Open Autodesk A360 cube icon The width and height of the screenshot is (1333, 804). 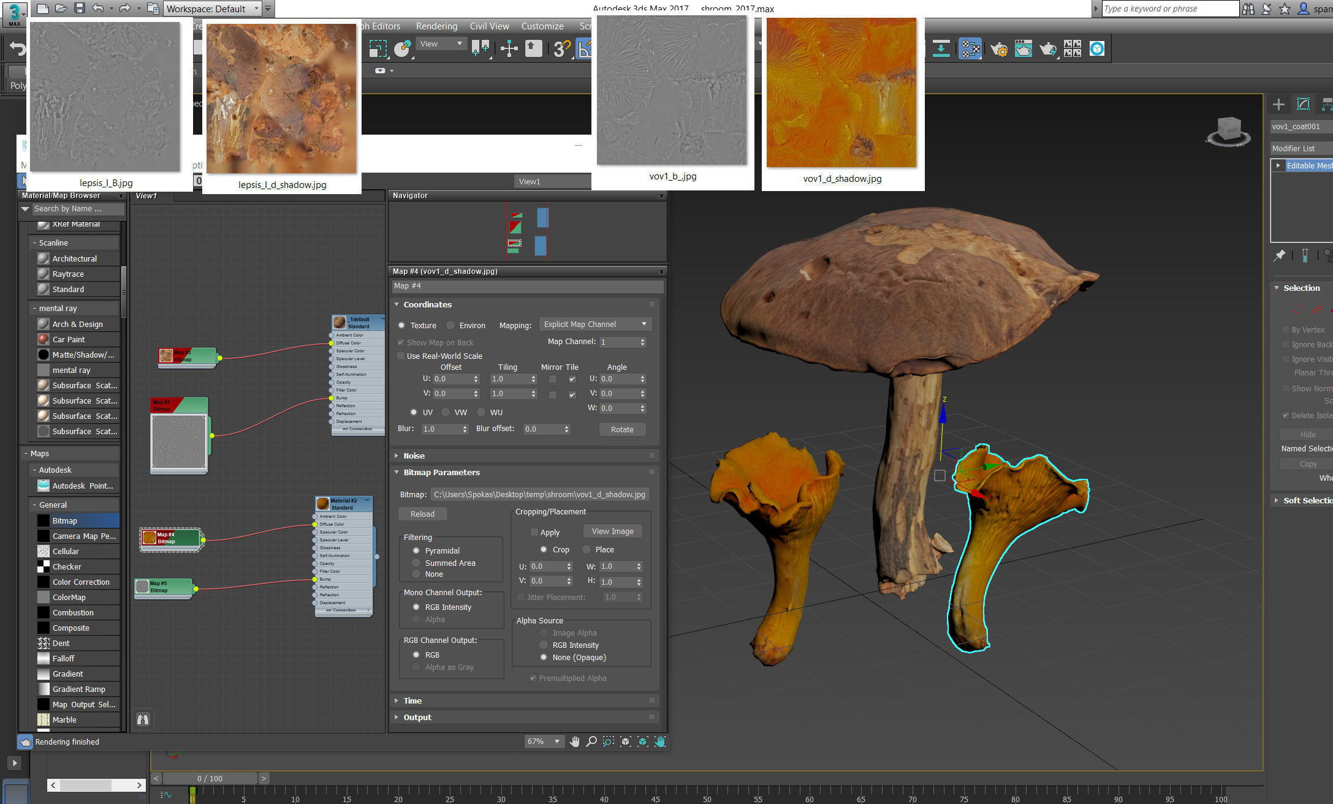(1097, 48)
